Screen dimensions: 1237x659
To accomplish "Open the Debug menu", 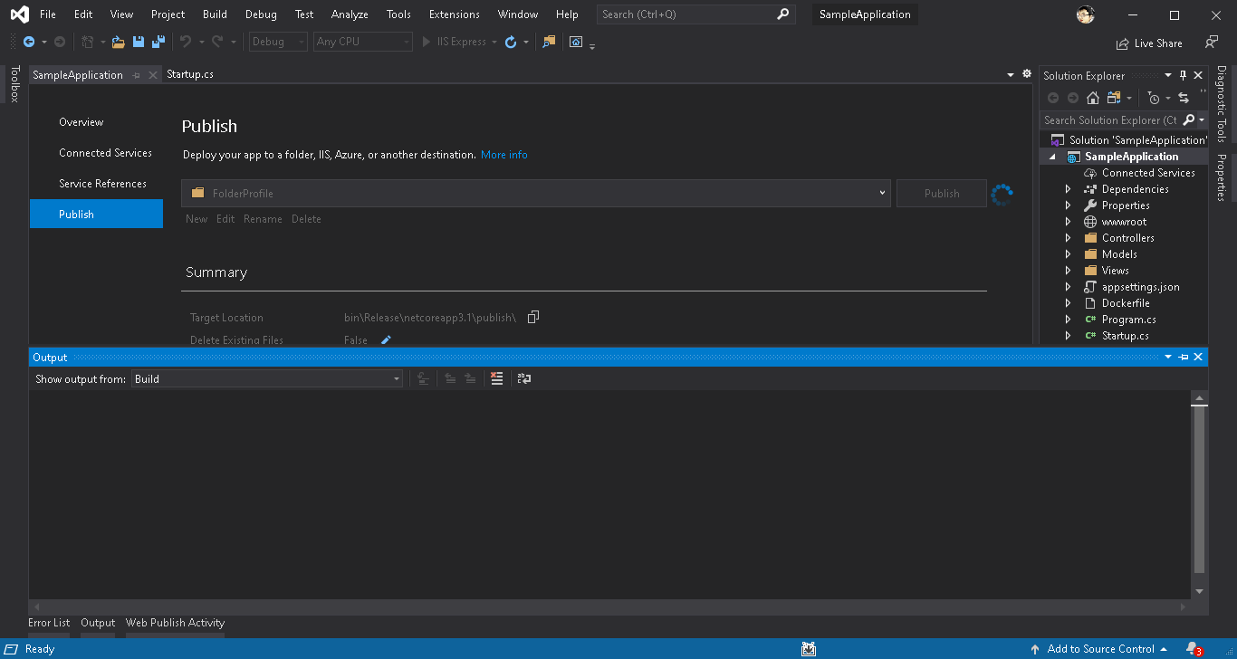I will [x=260, y=14].
